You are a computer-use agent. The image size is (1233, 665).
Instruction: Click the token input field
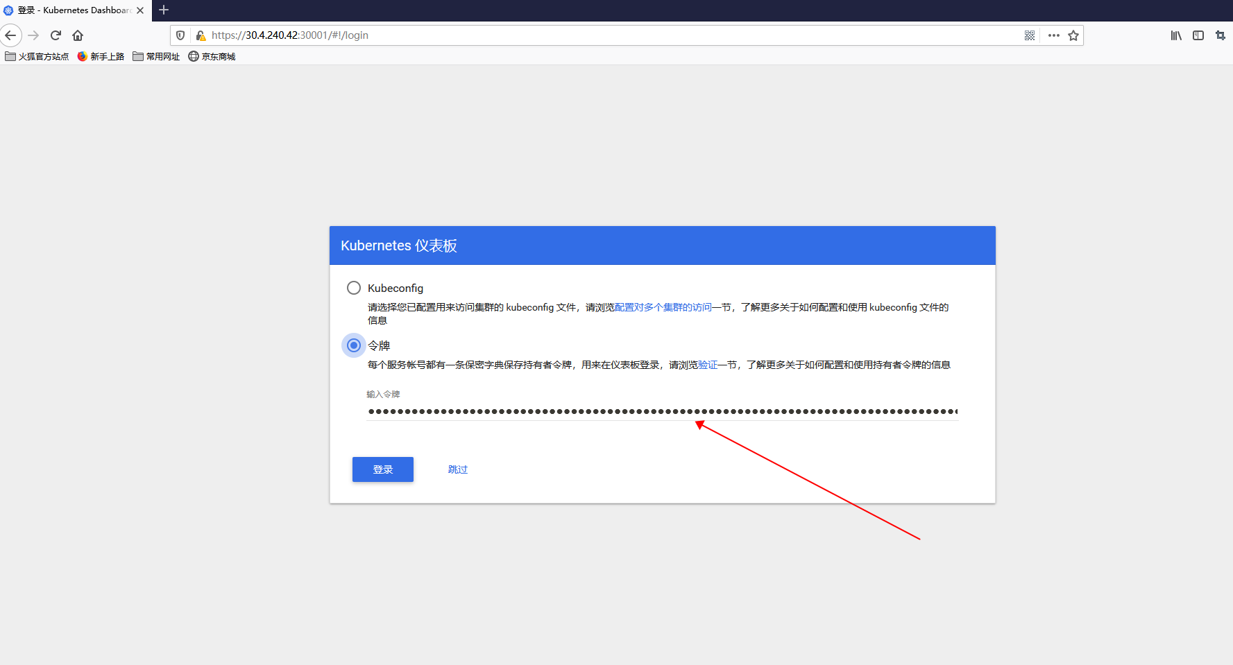pos(663,411)
